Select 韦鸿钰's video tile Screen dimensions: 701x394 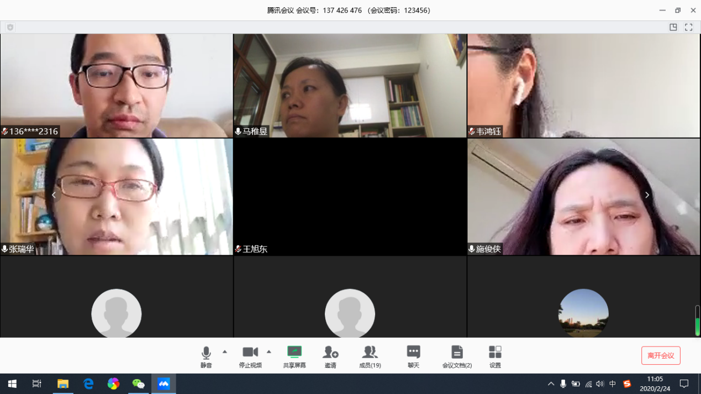[x=584, y=86]
